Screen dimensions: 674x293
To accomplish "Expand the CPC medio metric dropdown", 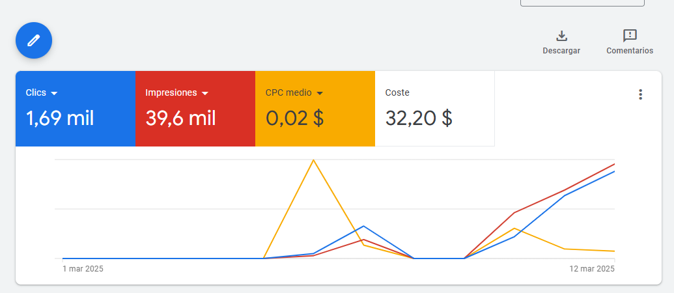I will point(319,93).
